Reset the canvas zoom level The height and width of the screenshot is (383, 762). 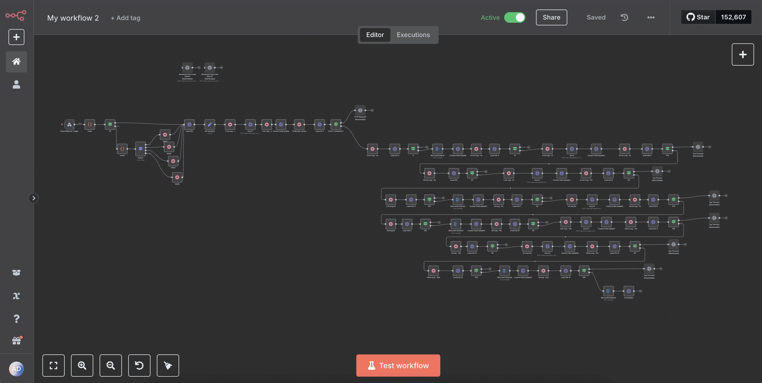tap(139, 365)
